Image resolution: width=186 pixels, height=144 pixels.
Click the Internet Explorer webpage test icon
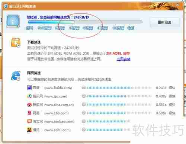16,76
